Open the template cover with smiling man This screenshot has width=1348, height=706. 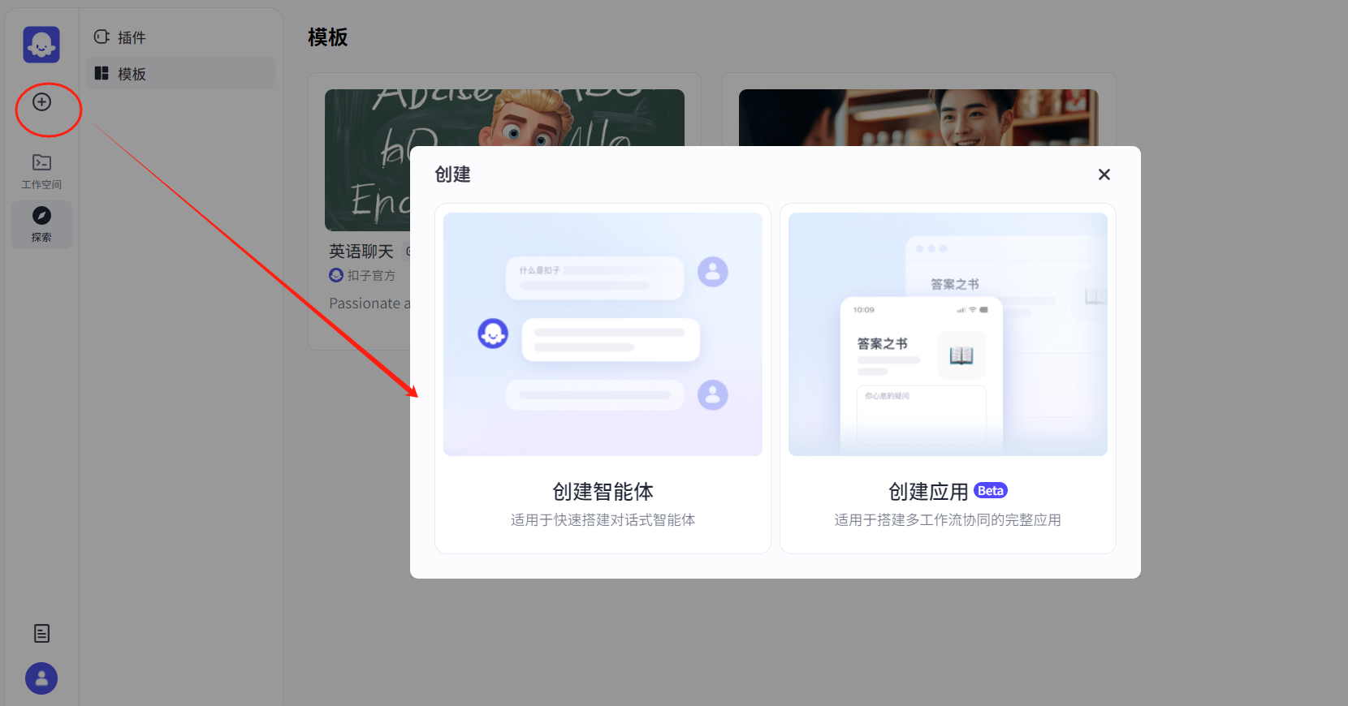(918, 117)
